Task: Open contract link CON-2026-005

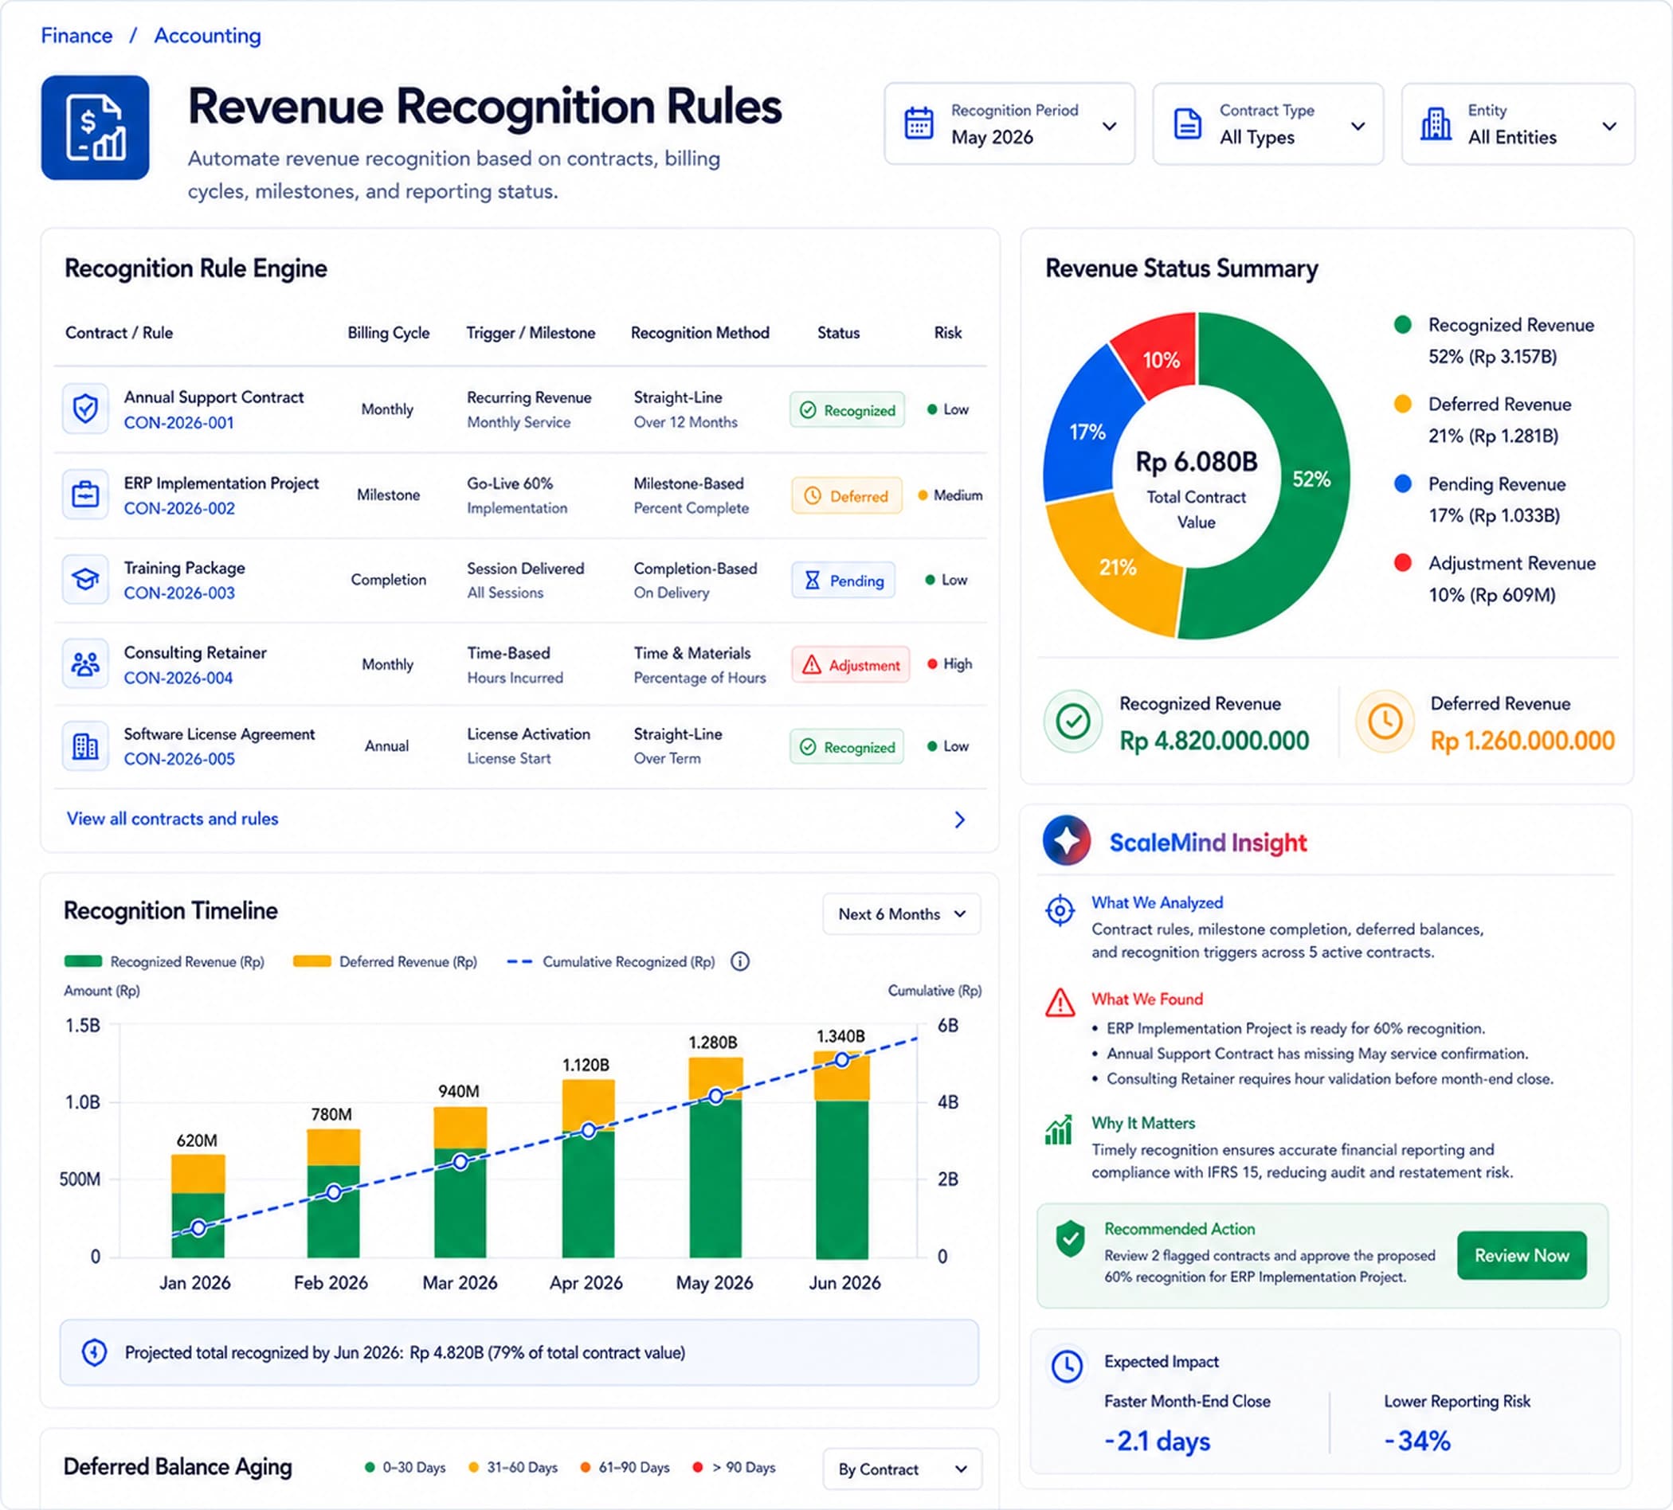Action: point(179,758)
